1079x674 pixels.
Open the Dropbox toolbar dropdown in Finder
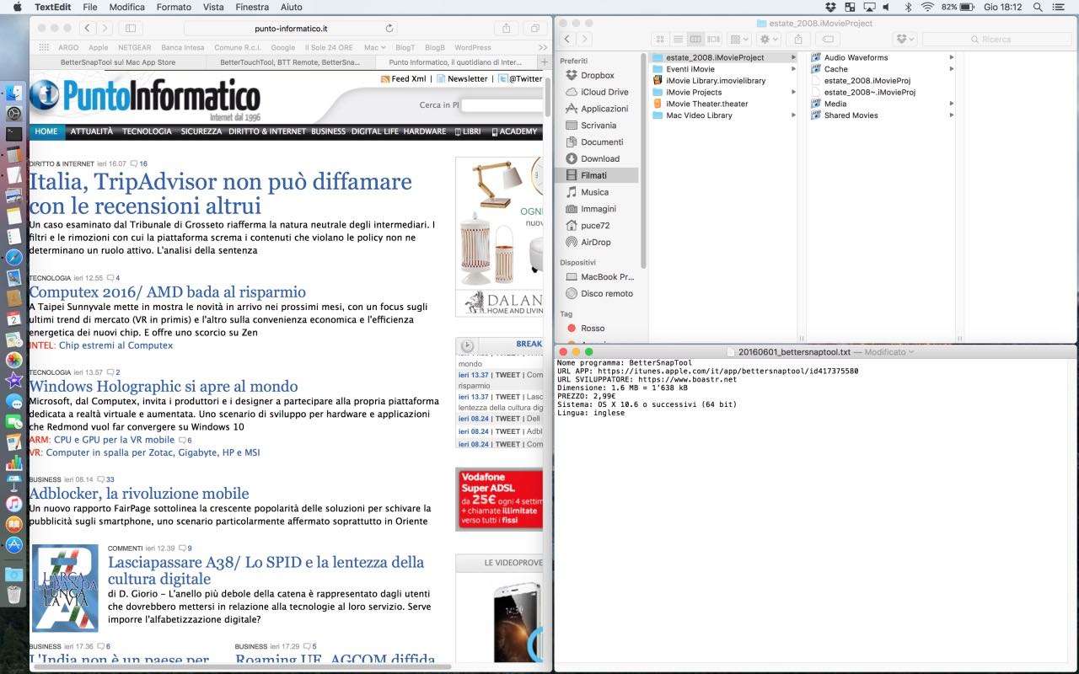905,40
